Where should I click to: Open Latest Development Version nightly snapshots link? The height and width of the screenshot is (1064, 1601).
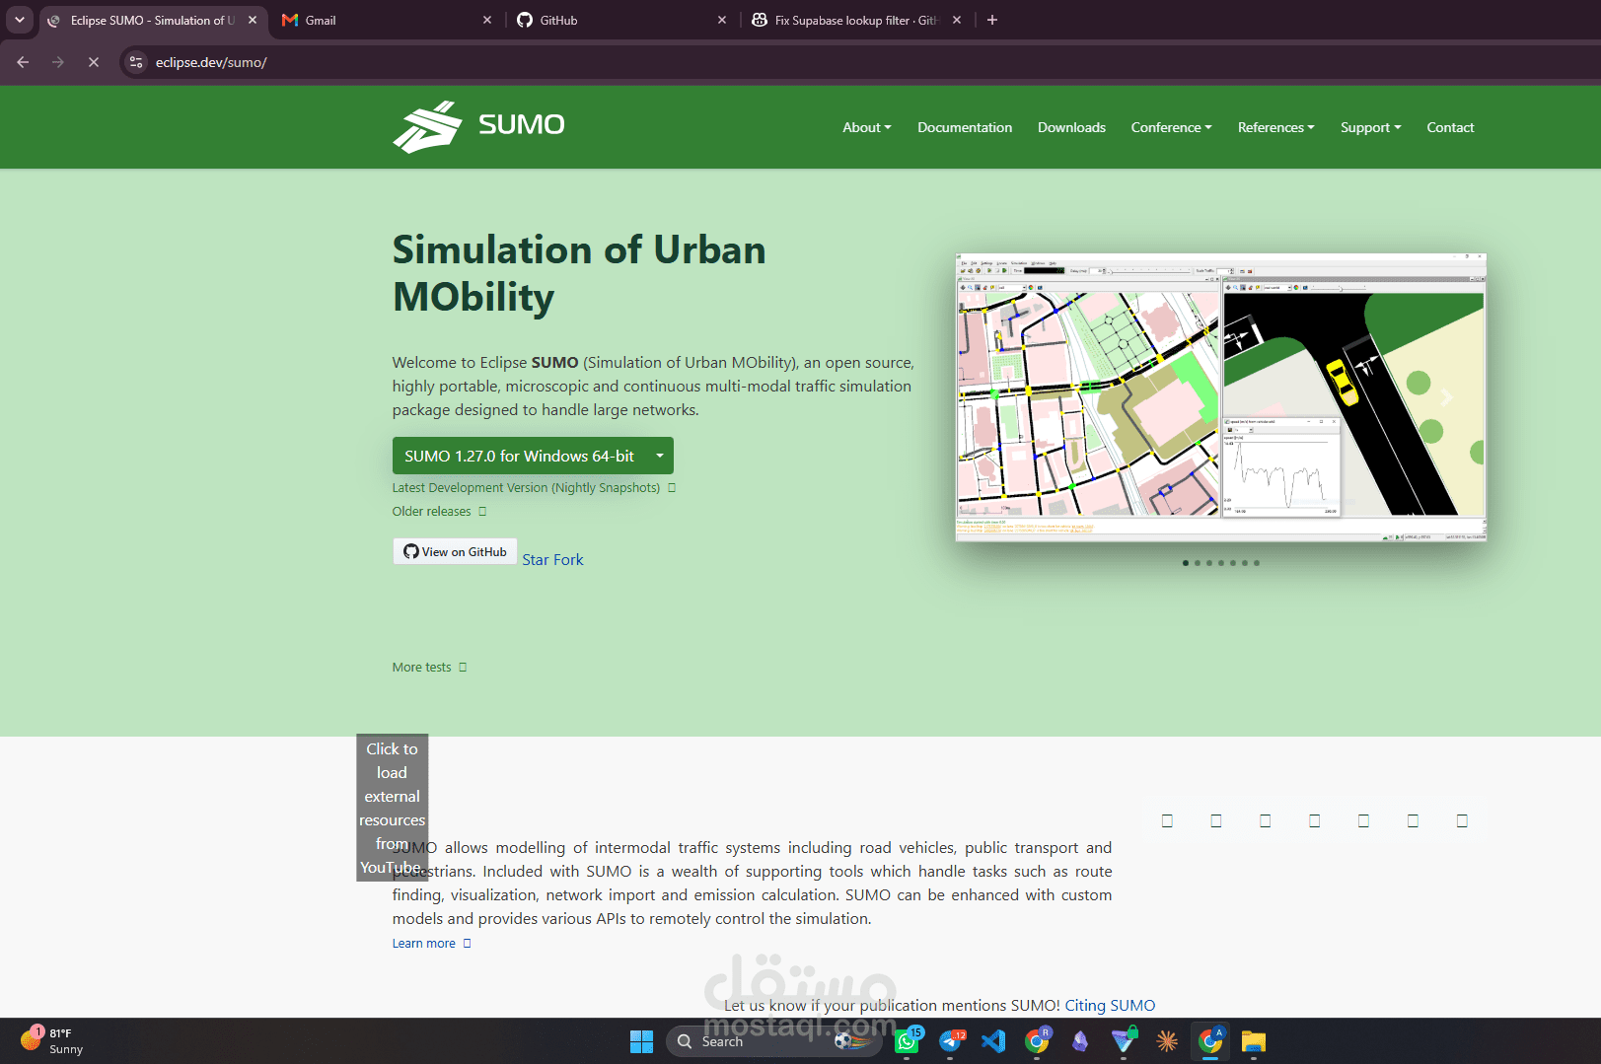[526, 488]
